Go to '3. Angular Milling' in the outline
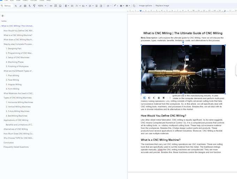 (x=14, y=84)
